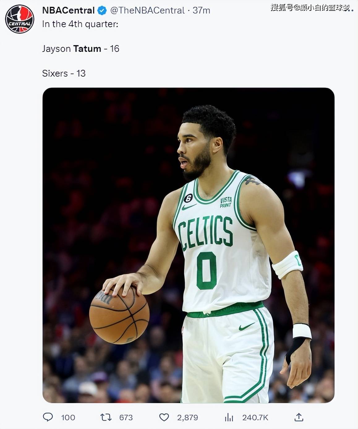Image resolution: width=358 pixels, height=429 pixels.
Task: Like the tweet with the heart icon
Action: pyautogui.click(x=164, y=417)
